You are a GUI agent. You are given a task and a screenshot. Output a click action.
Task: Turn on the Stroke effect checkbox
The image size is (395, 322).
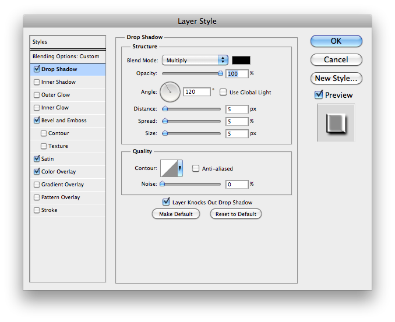click(37, 210)
